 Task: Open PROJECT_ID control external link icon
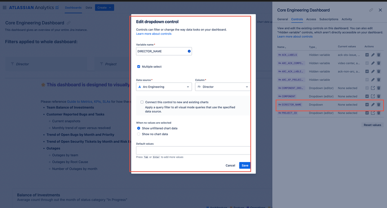373,113
